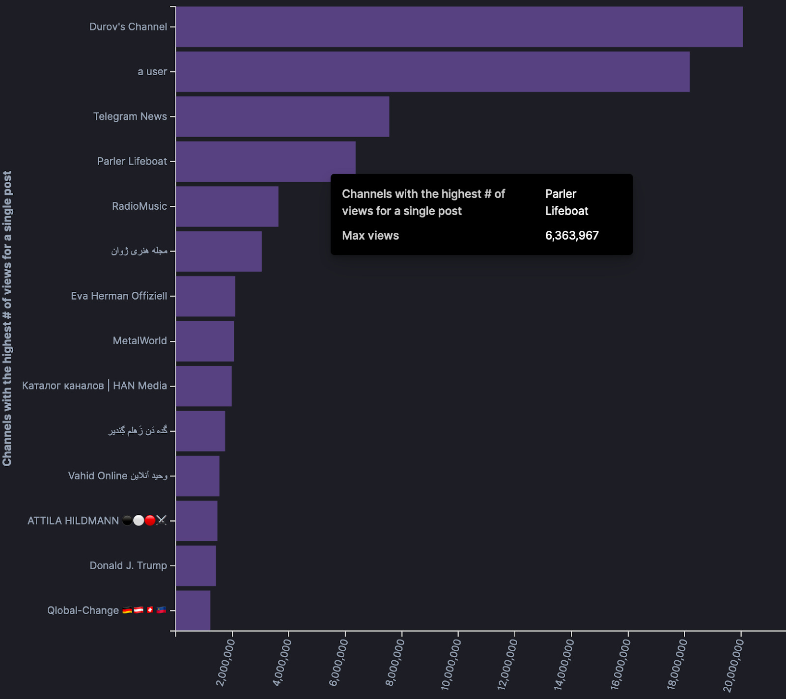Select the Qlobal-Change bar
The image size is (786, 699).
(x=193, y=611)
